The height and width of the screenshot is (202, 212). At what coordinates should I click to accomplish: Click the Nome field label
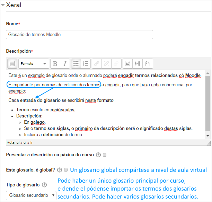[12, 24]
